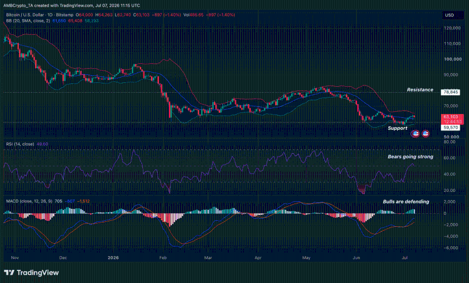The height and width of the screenshot is (283, 469).
Task: Click the Feb label on time axis
Action: pyautogui.click(x=163, y=257)
